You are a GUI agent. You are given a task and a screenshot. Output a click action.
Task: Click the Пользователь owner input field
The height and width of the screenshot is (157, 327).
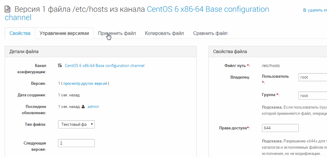[x=312, y=77]
